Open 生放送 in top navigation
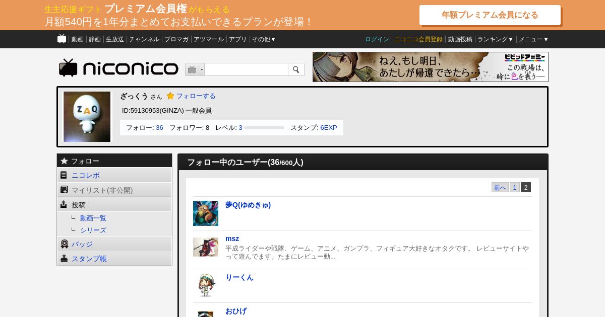This screenshot has width=605, height=317. click(115, 39)
